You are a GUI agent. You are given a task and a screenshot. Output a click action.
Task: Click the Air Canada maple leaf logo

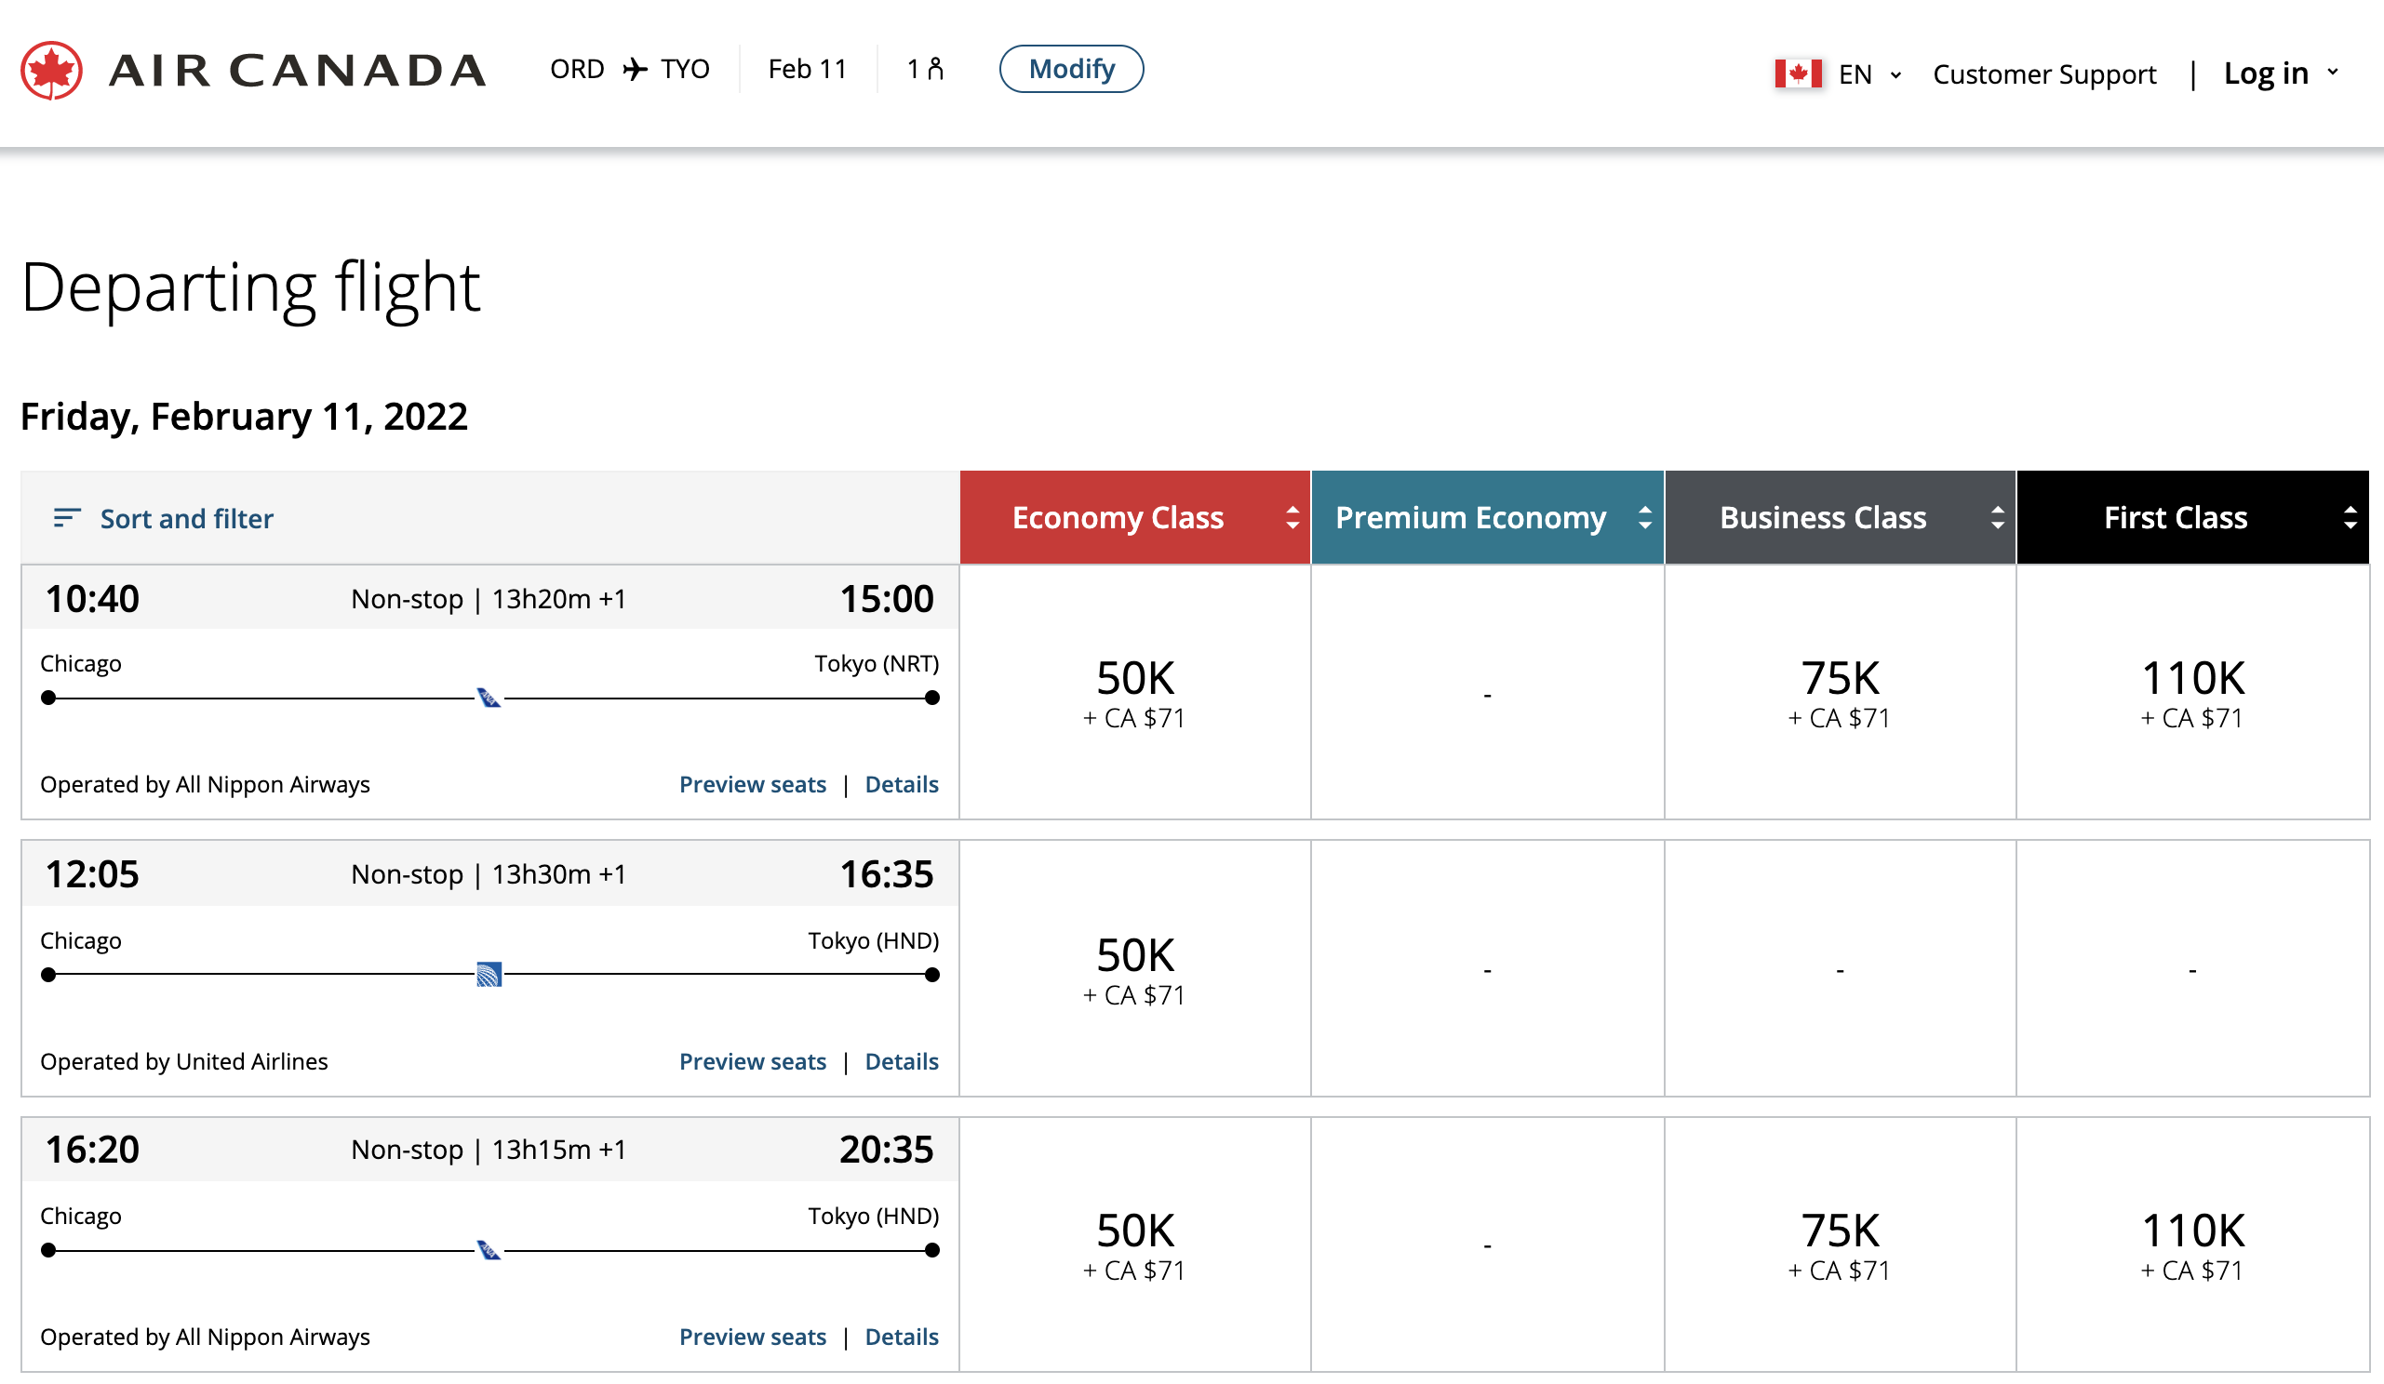point(51,70)
